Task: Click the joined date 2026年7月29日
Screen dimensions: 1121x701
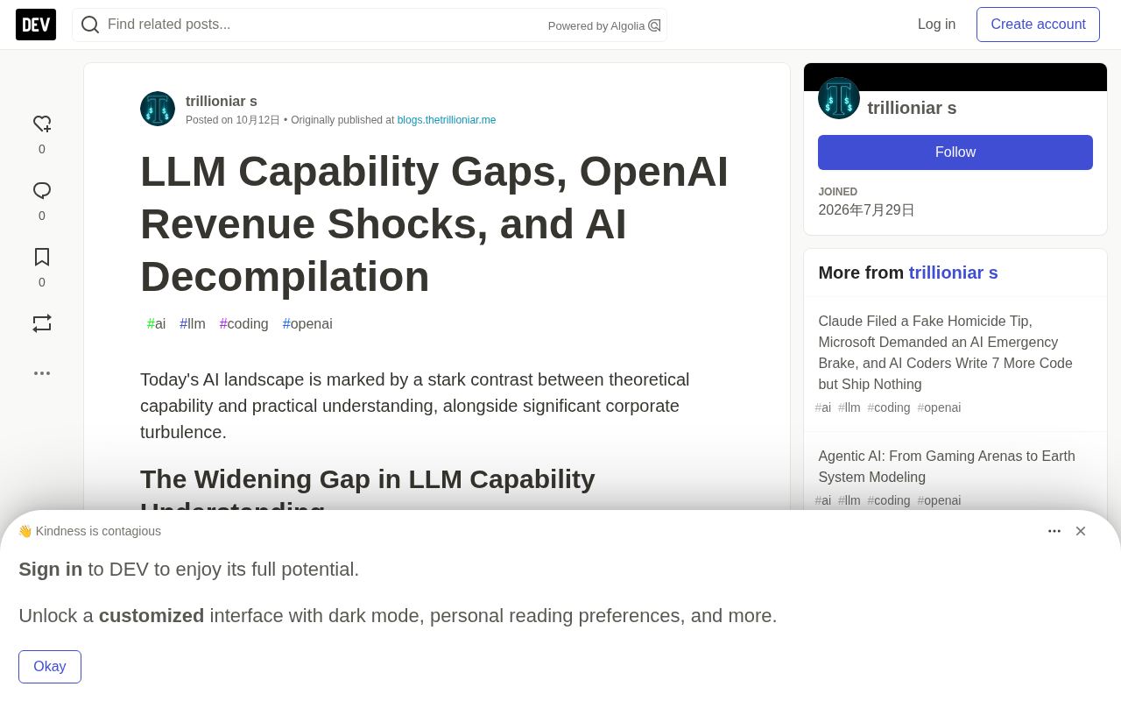Action: coord(867,210)
